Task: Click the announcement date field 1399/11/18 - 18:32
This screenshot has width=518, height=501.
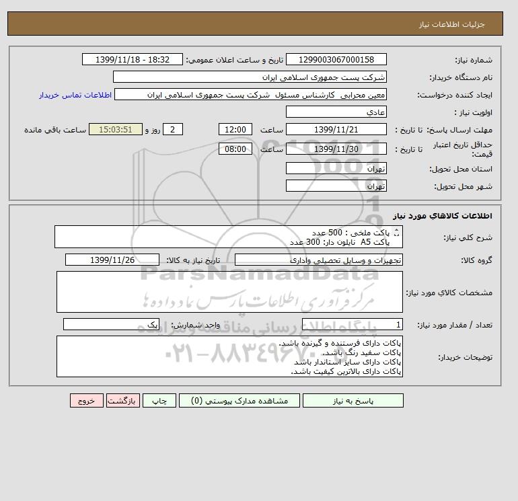Action: (132, 59)
